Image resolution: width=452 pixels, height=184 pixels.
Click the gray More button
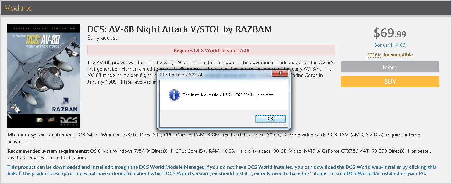click(390, 67)
